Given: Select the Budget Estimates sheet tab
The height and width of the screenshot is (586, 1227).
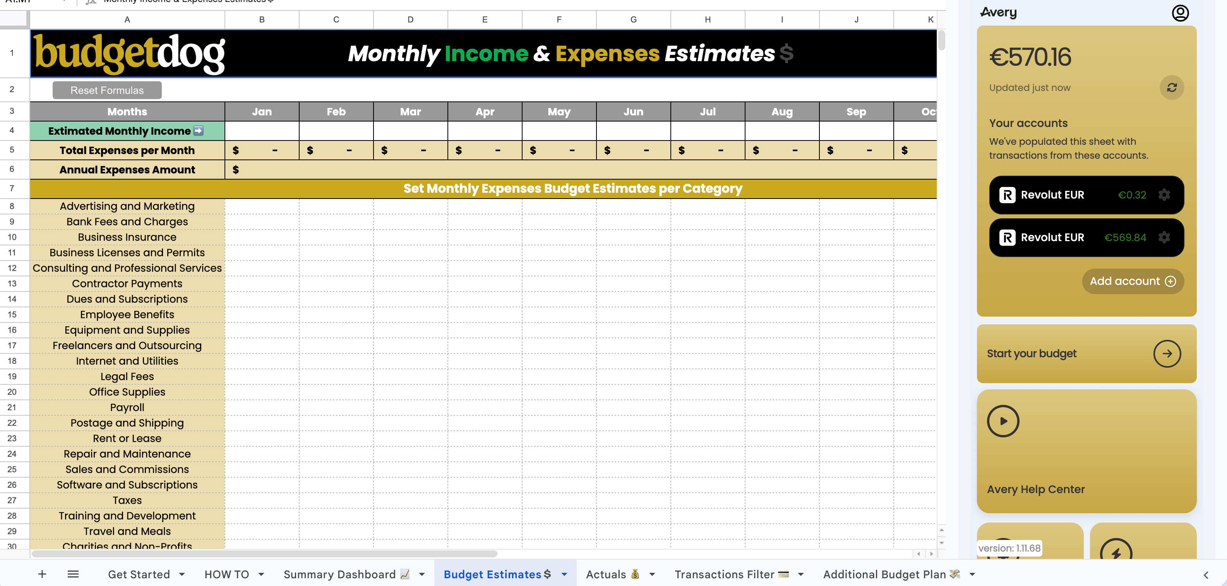Looking at the screenshot, I should pyautogui.click(x=497, y=574).
